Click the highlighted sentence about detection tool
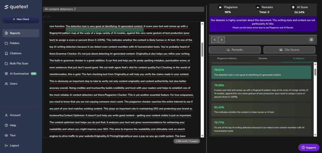Viewport: 322px width, 153px height. 104,26
